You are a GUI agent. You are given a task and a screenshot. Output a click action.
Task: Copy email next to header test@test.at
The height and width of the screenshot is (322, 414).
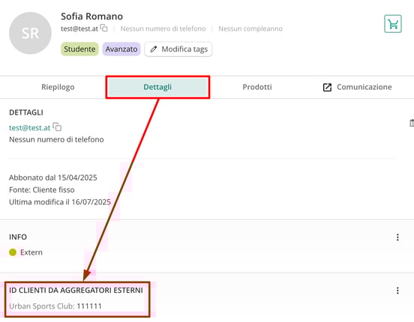[103, 28]
